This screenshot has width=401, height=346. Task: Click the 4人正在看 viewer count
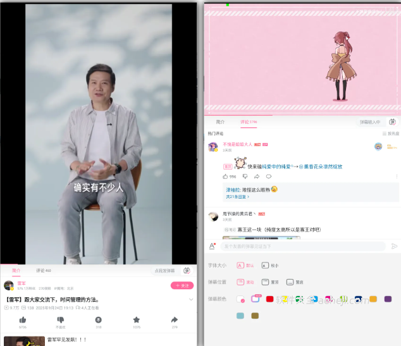pyautogui.click(x=87, y=307)
